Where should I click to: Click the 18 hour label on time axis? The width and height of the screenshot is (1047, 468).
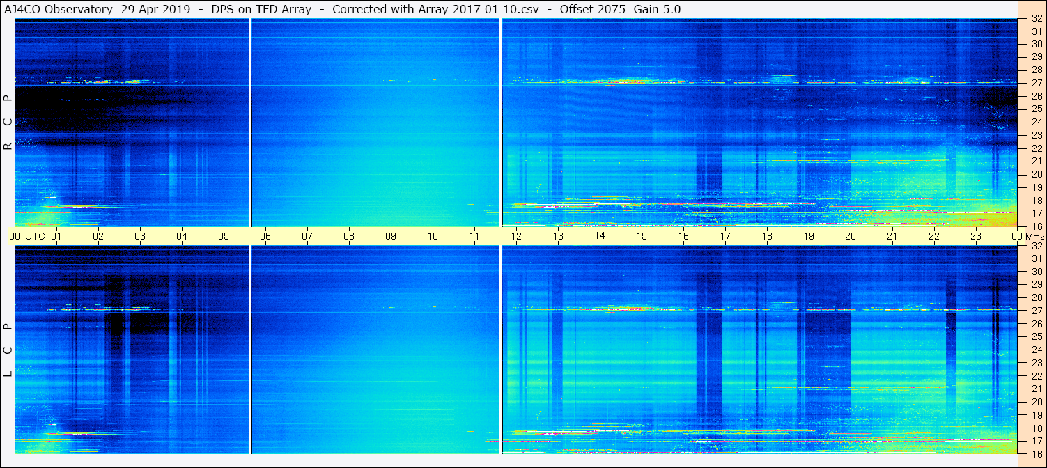[766, 236]
